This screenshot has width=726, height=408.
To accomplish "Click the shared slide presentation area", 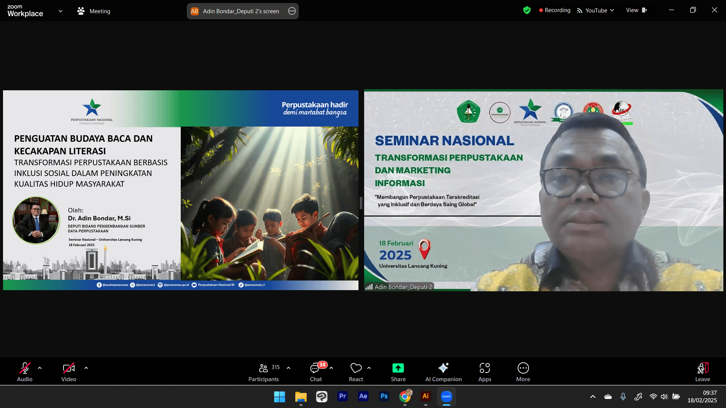I will point(181,190).
